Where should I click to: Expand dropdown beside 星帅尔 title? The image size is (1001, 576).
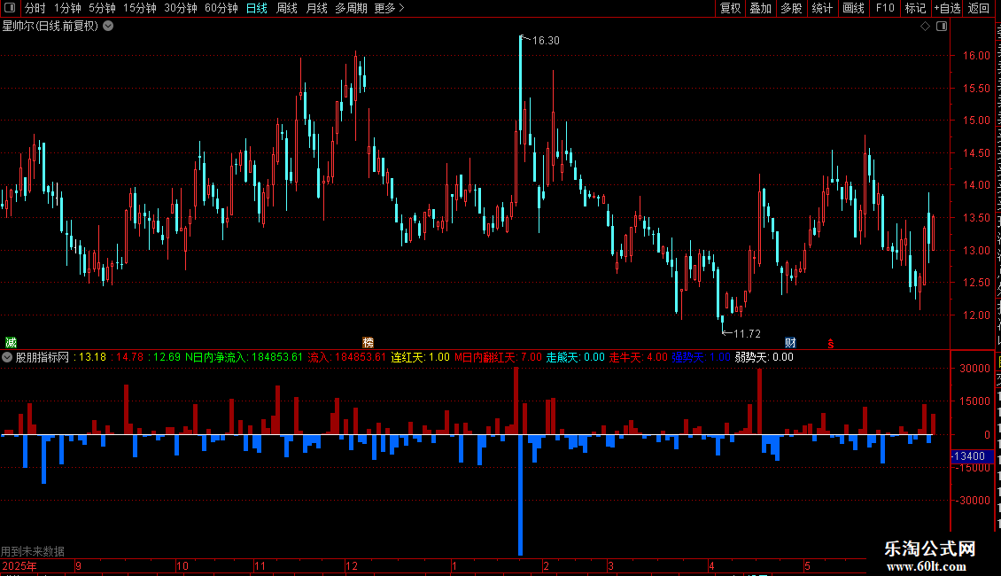pyautogui.click(x=109, y=26)
